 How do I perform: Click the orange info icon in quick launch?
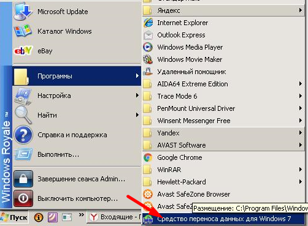pyautogui.click(x=39, y=217)
